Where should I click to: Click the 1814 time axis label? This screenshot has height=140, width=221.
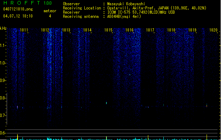[x=87, y=30]
